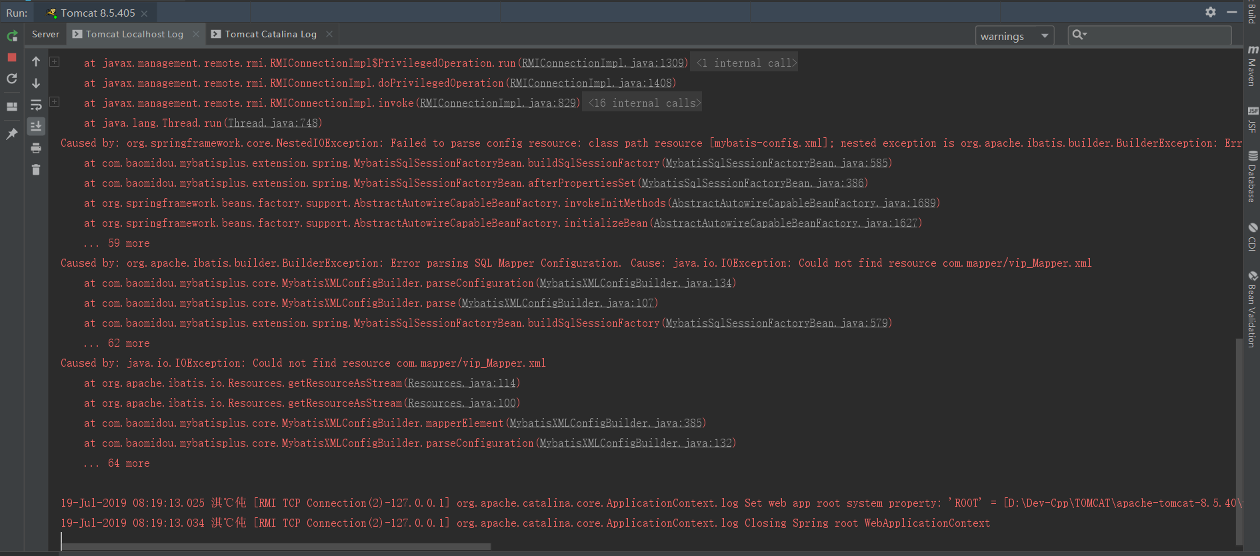Image resolution: width=1260 pixels, height=556 pixels.
Task: Toggle soft-wrap for console output
Action: [x=36, y=105]
